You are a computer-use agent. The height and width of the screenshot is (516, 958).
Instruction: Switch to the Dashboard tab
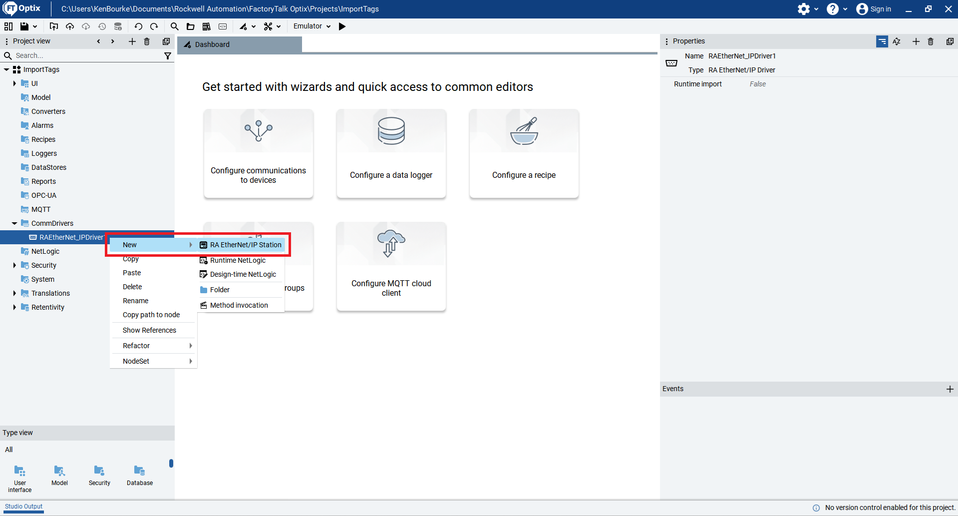240,44
